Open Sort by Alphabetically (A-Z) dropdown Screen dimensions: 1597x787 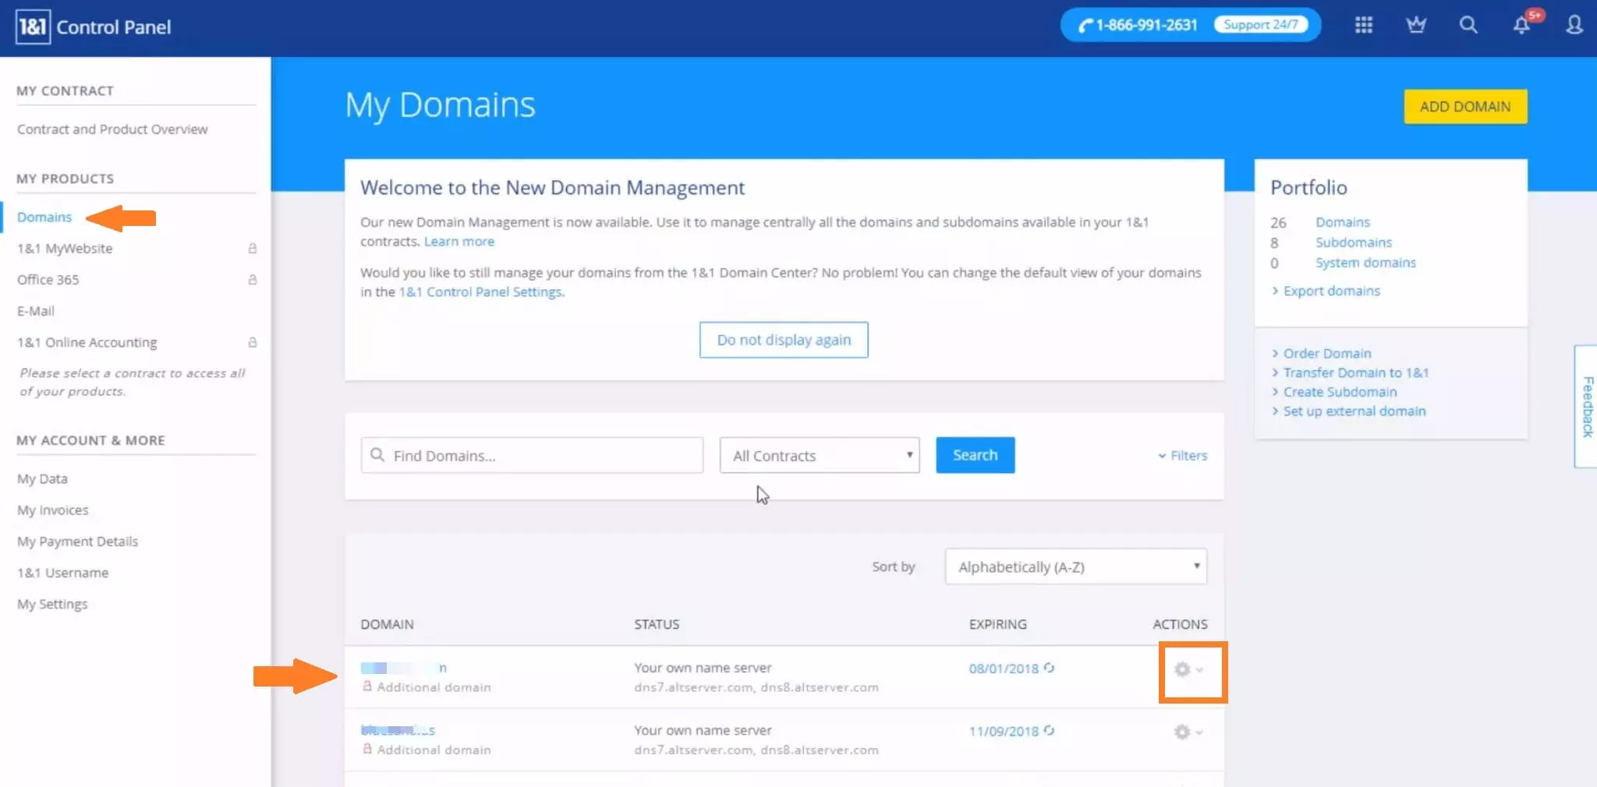coord(1076,566)
